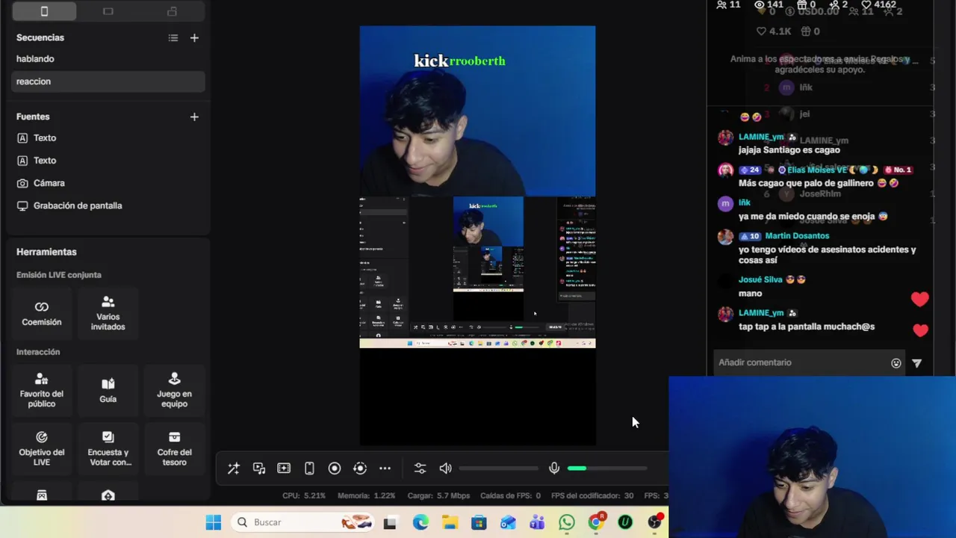This screenshot has width=956, height=538.
Task: Add a new Secuencia with plus
Action: pyautogui.click(x=194, y=38)
